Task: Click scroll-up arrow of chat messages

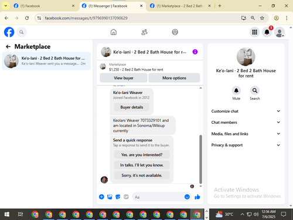Action: (x=200, y=88)
